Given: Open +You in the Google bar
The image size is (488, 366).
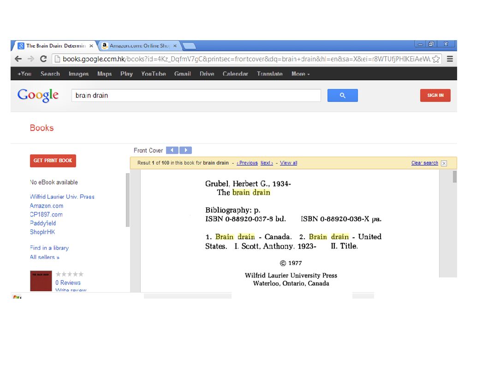Looking at the screenshot, I should pos(24,74).
